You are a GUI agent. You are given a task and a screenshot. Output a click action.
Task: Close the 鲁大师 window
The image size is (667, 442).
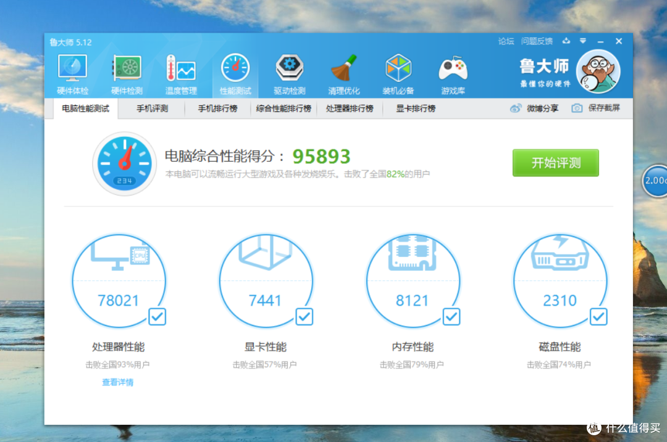(619, 41)
